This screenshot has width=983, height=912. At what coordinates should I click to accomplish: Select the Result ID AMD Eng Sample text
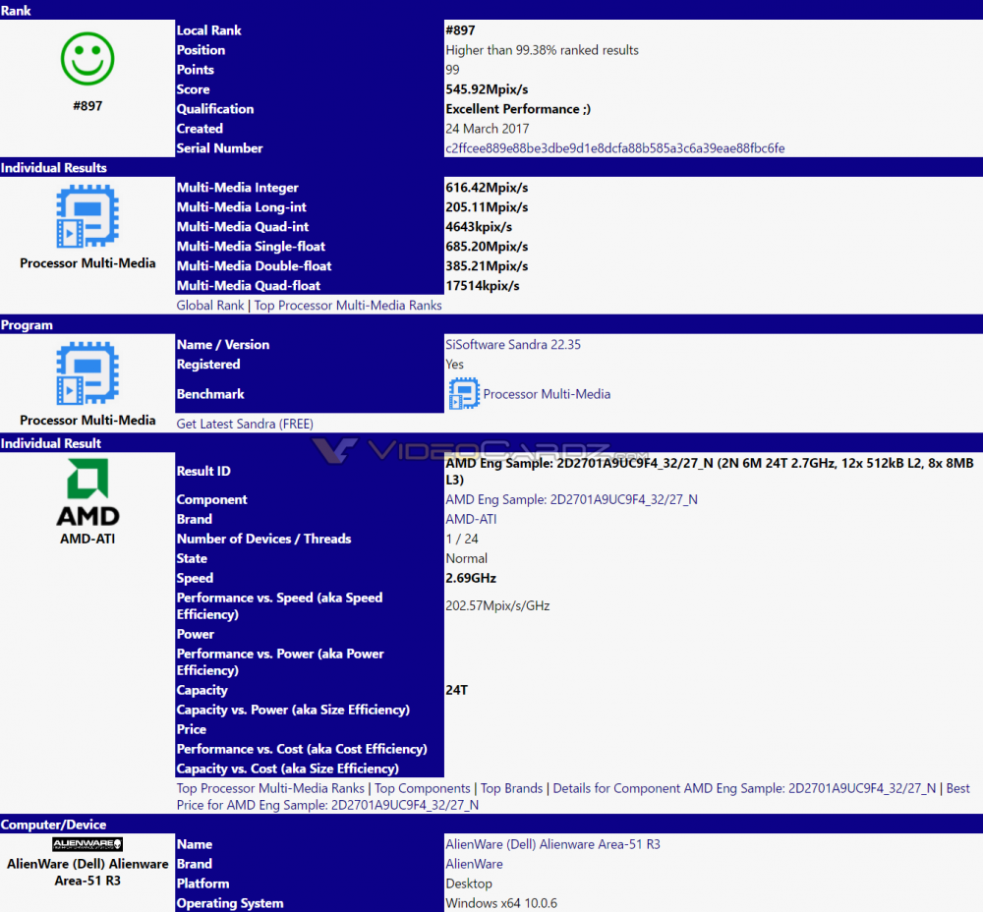point(709,472)
